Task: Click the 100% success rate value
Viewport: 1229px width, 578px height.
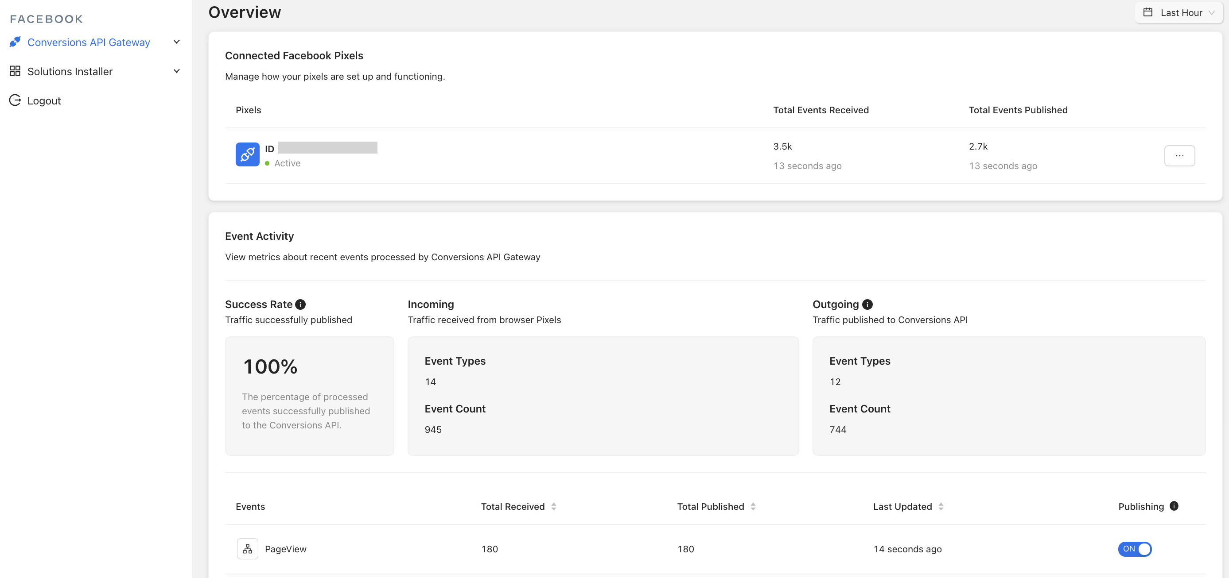Action: point(270,366)
